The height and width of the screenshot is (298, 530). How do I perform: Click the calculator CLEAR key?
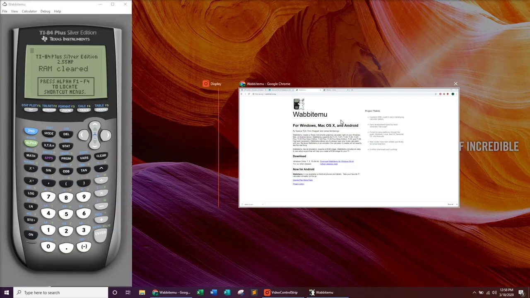101,156
